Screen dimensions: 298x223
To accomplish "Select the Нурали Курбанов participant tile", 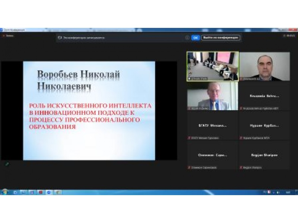I will click(264, 125).
